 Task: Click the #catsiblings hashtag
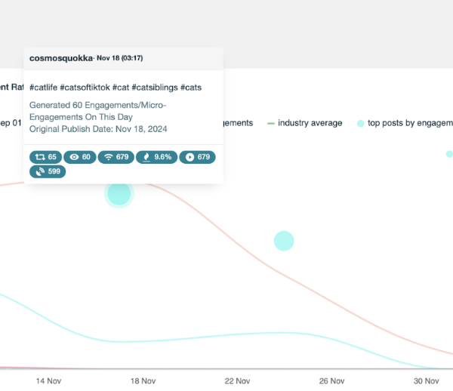click(x=155, y=88)
